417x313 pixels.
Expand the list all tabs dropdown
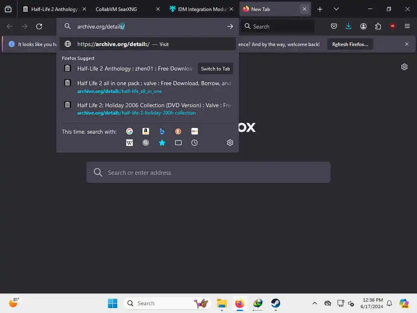tap(336, 9)
